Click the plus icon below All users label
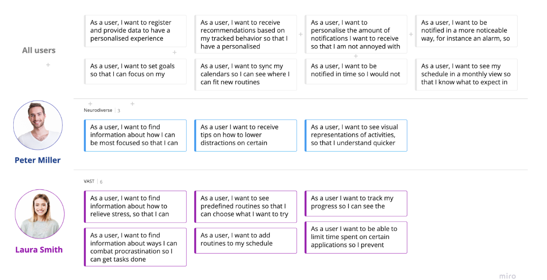 (48, 65)
